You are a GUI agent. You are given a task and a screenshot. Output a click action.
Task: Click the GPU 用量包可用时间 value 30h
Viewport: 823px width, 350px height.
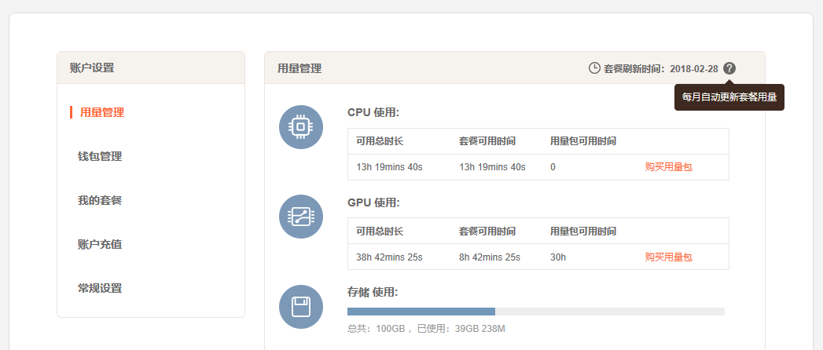pos(558,257)
